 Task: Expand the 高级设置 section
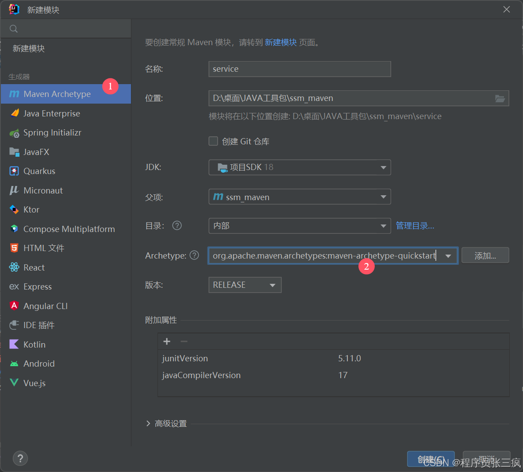pos(148,423)
